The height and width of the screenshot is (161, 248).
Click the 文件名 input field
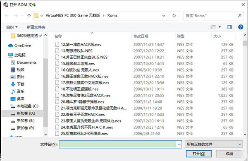pos(118,144)
